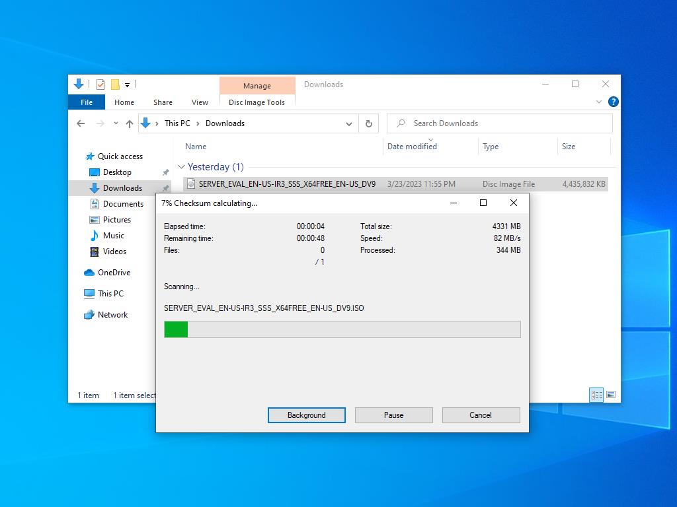Open Music in the navigation pane
The height and width of the screenshot is (507, 677).
coord(114,236)
